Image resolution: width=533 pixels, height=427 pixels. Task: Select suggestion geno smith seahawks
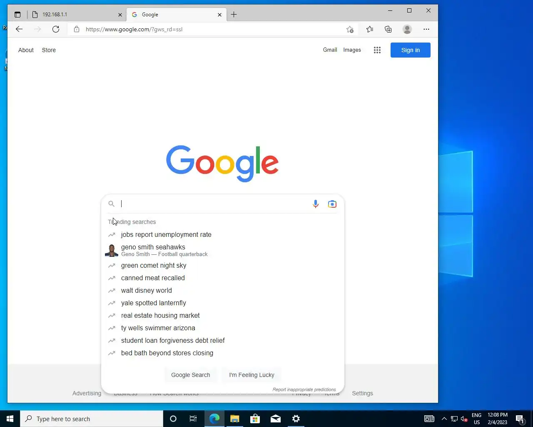(223, 250)
